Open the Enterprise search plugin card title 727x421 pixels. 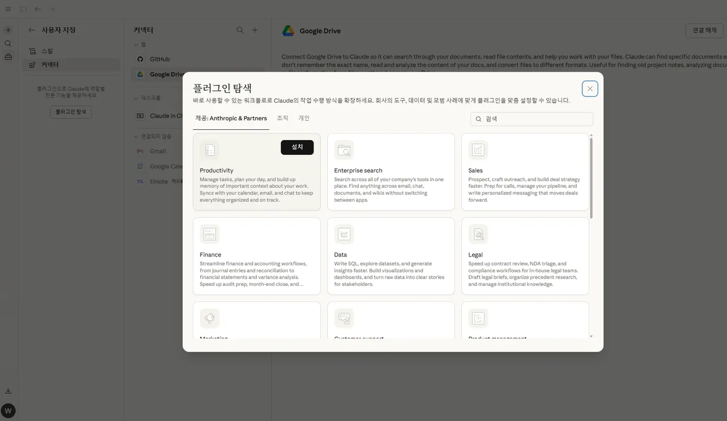coord(358,170)
